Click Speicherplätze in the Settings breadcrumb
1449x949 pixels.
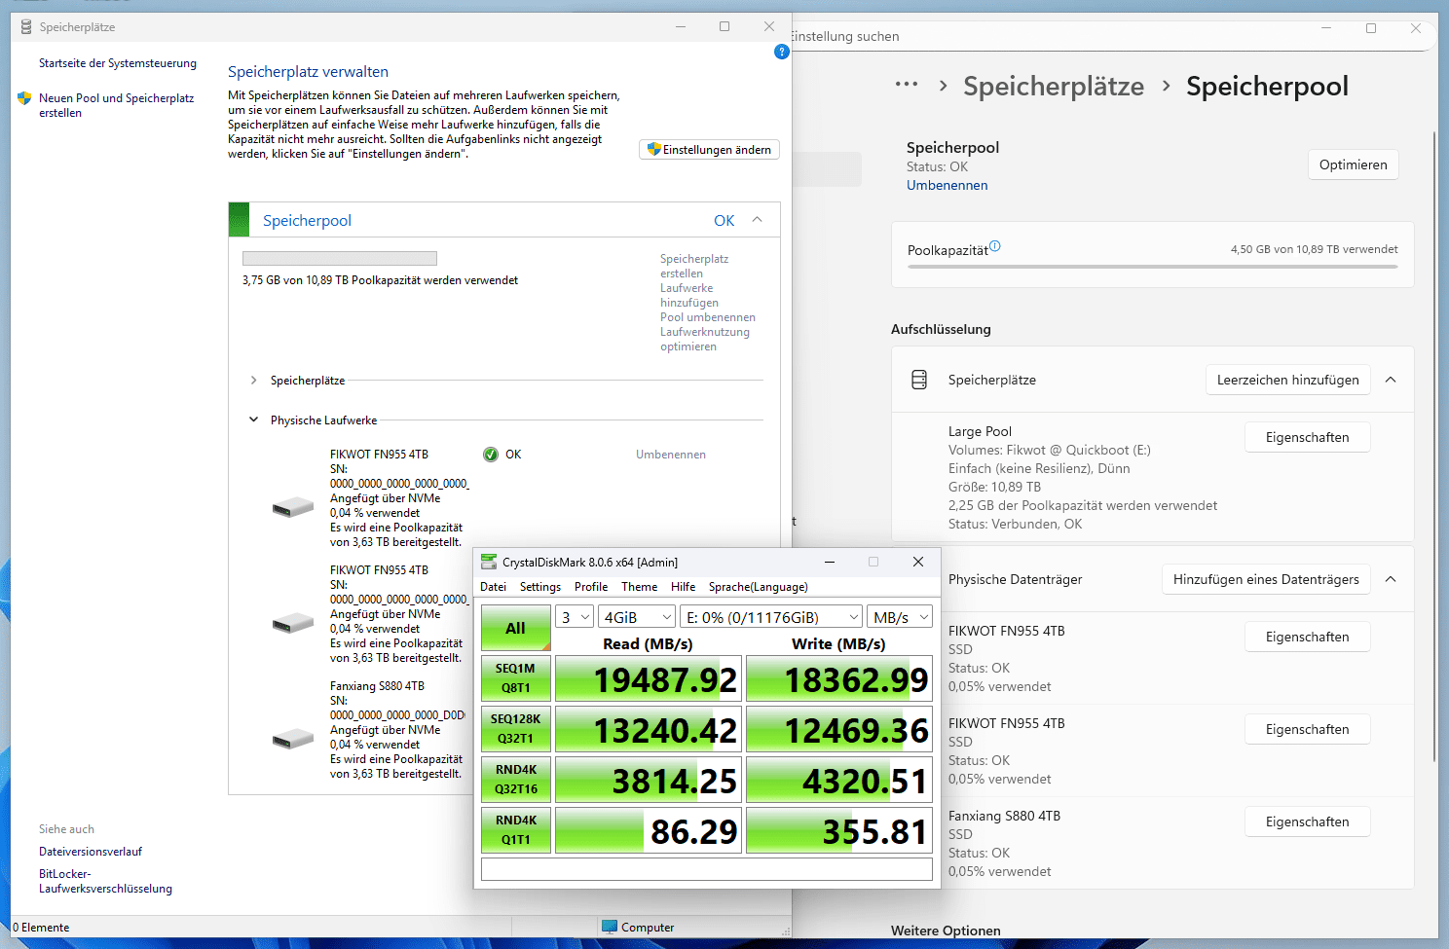pos(1054,86)
